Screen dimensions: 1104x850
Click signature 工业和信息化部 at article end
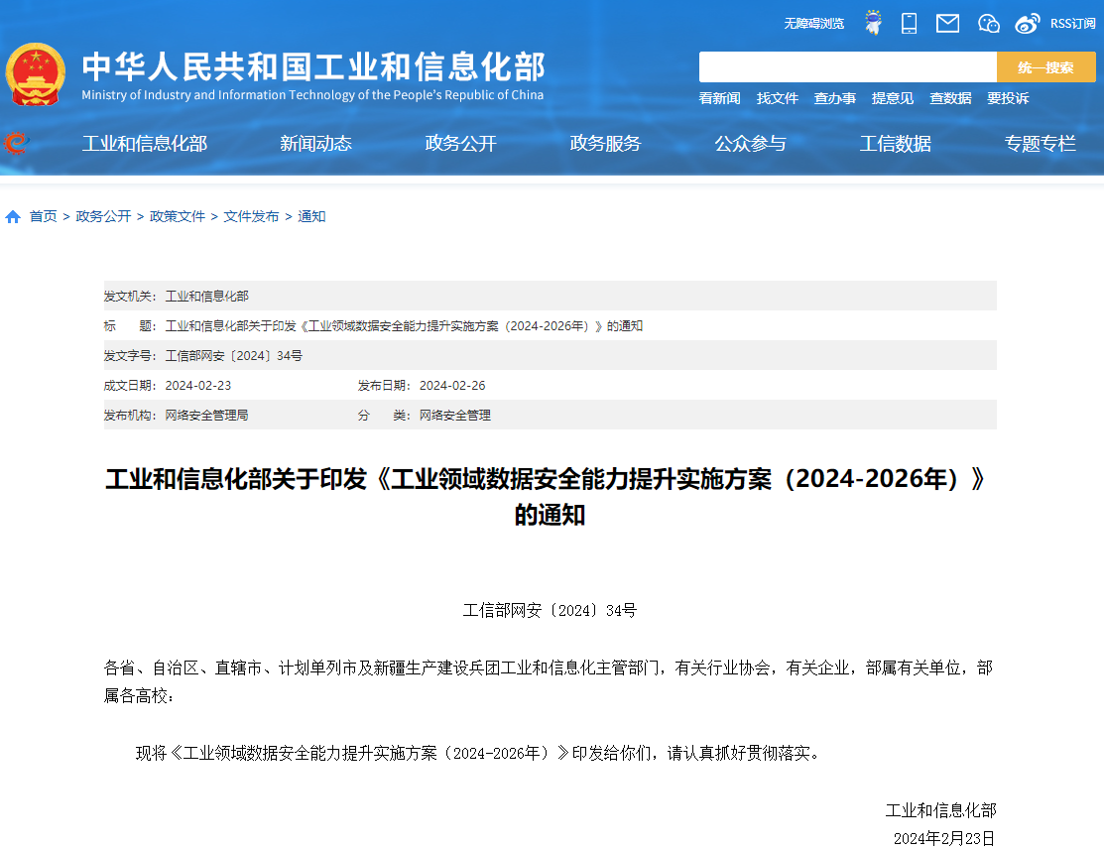(x=940, y=810)
